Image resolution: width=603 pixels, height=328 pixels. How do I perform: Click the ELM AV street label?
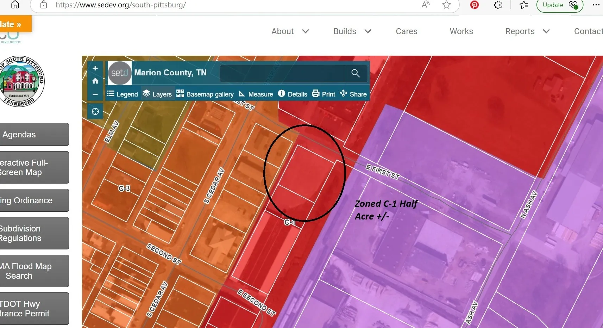[x=112, y=131]
